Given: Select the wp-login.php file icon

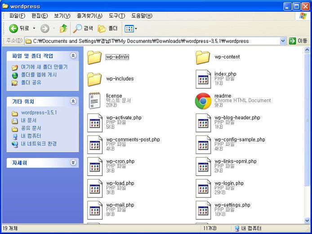Looking at the screenshot, I should pos(203,189).
